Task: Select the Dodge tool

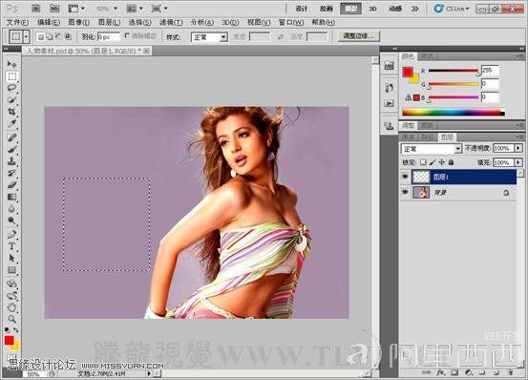Action: pos(11,221)
